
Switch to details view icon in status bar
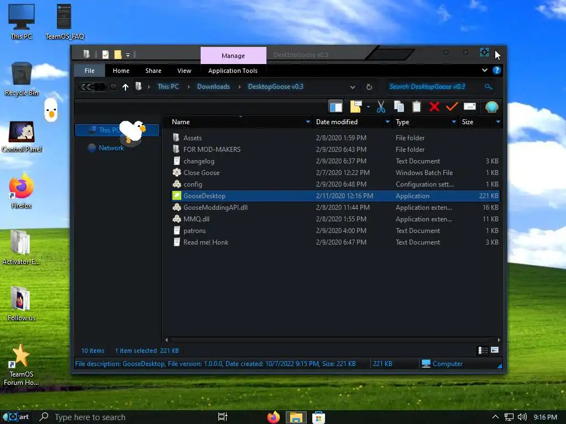click(483, 350)
